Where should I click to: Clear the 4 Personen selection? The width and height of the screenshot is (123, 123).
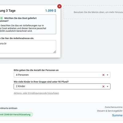click(x=103, y=75)
